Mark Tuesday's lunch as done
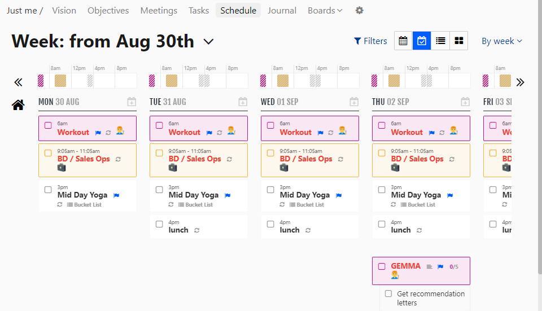This screenshot has width=542, height=311. point(159,224)
